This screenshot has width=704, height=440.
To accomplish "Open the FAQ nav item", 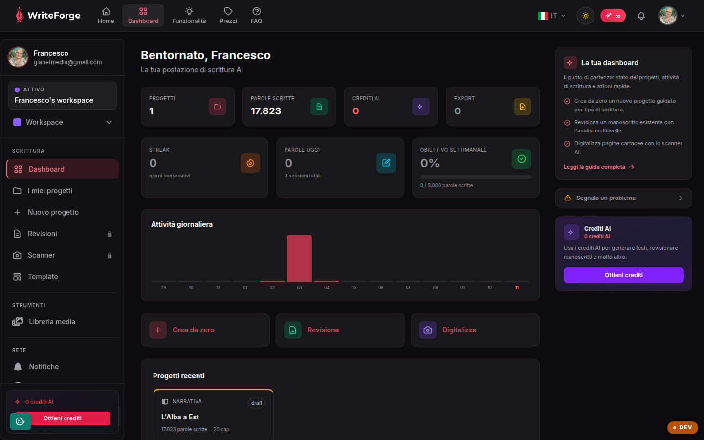I will (x=256, y=16).
